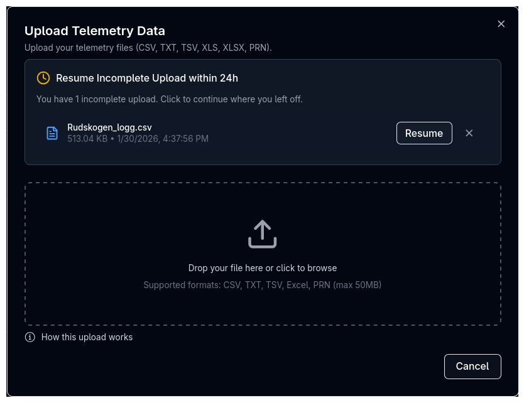Click the Upload your telemetry files subtitle
This screenshot has width=524, height=403.
pos(148,48)
